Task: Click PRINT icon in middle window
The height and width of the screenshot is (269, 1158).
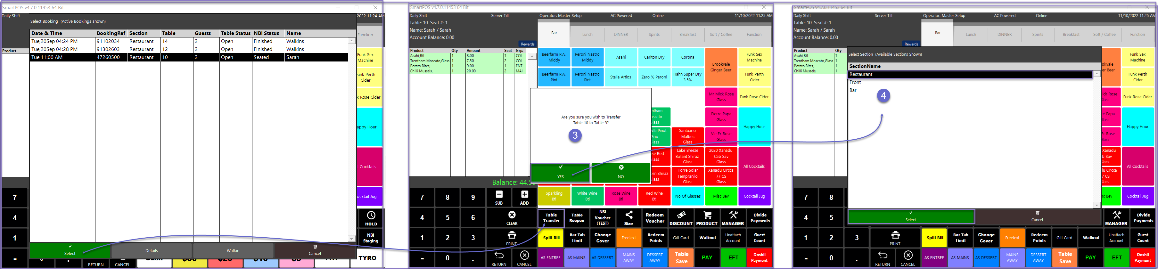Action: point(512,234)
